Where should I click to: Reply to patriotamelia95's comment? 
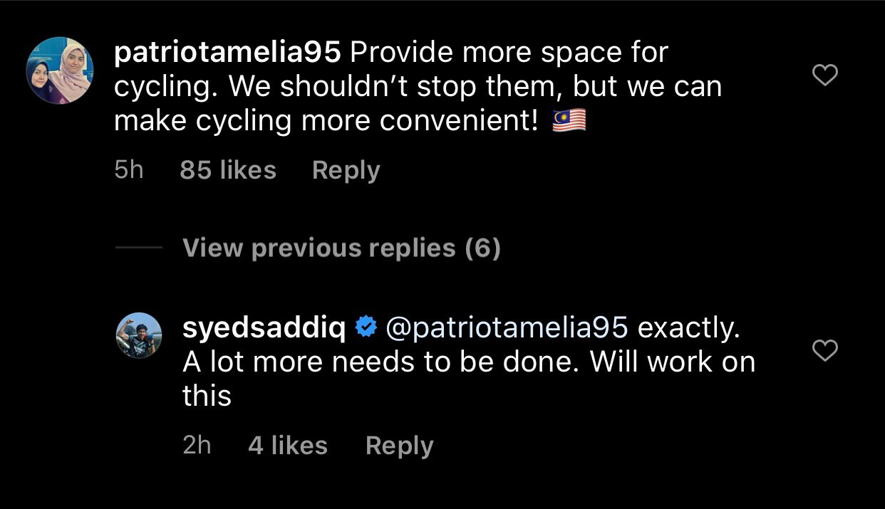[x=346, y=170]
